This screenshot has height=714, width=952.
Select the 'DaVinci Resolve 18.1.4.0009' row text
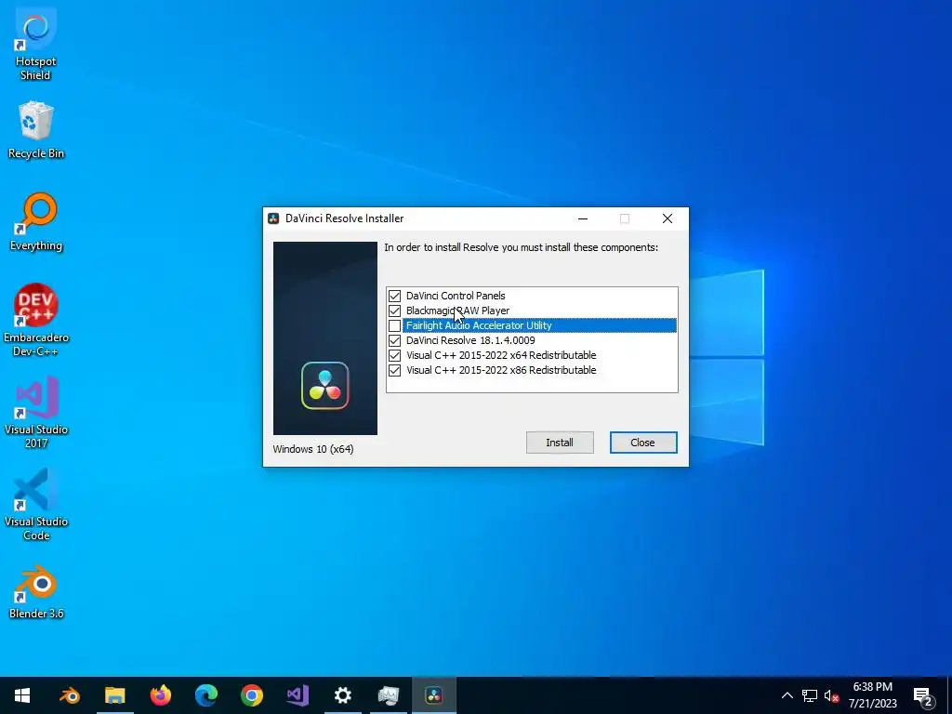point(470,340)
